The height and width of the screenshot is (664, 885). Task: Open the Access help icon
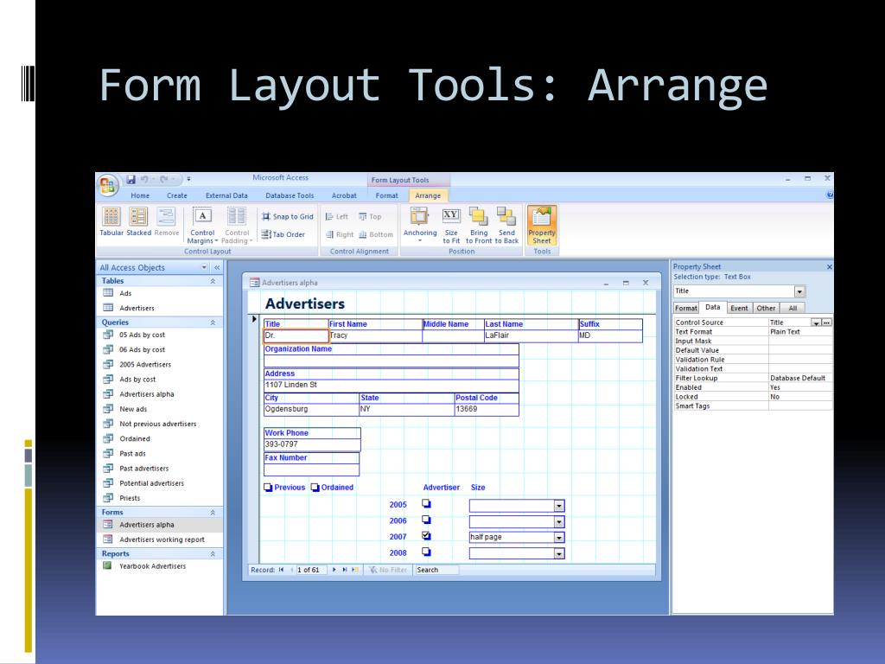(x=829, y=195)
